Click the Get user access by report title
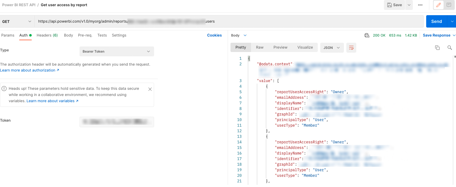This screenshot has height=187, width=456. [64, 5]
